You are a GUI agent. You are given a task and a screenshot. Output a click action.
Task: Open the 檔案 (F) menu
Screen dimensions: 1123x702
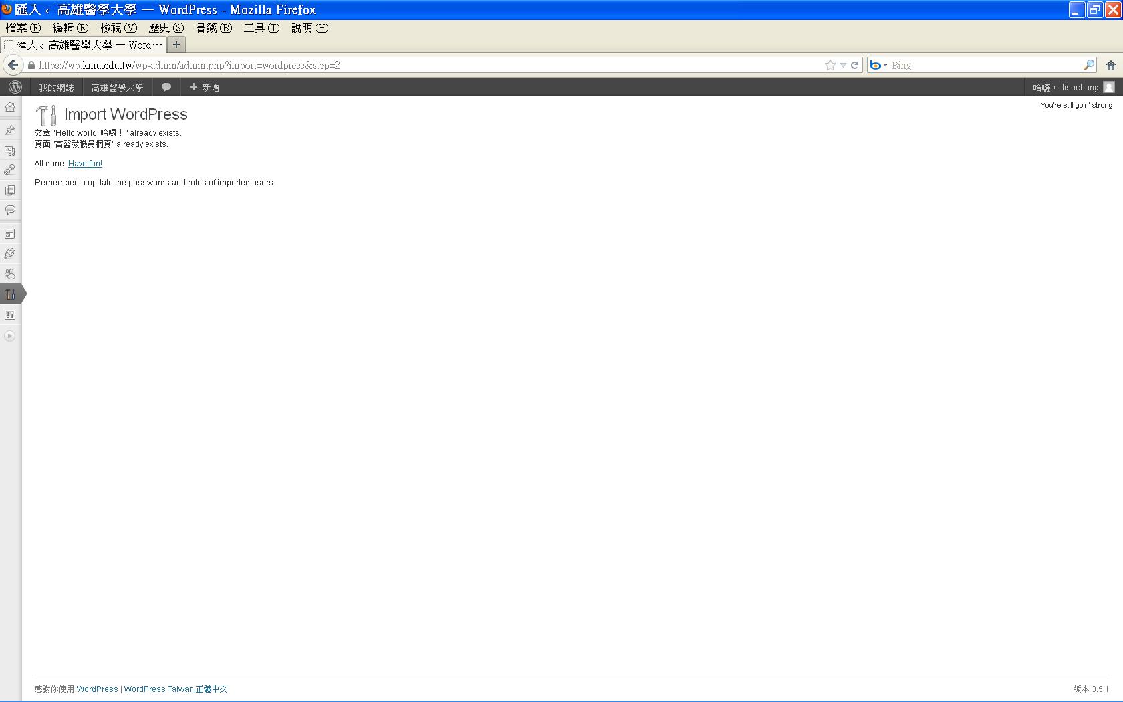click(x=23, y=28)
